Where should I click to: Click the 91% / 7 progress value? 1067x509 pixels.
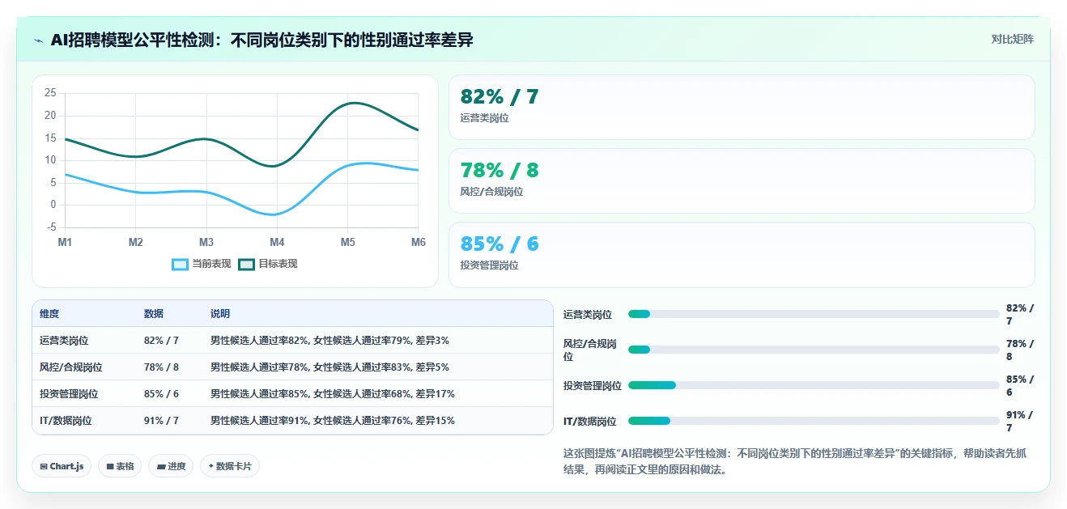coord(1020,421)
